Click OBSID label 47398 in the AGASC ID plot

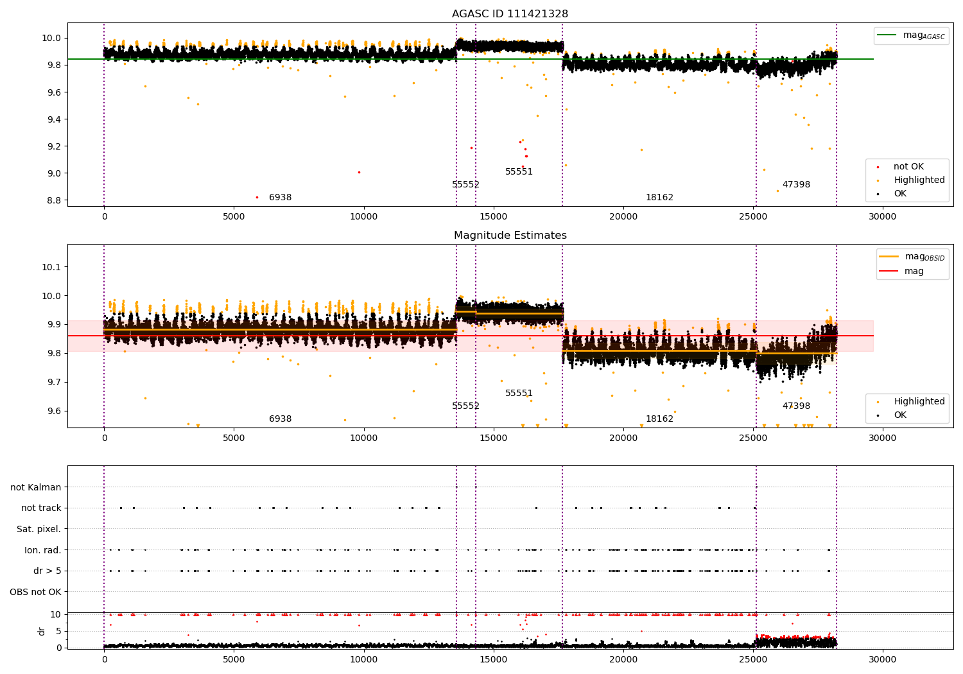point(796,185)
